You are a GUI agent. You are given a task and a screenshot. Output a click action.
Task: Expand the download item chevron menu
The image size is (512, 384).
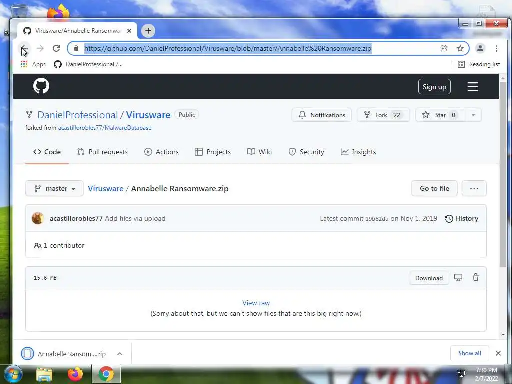pyautogui.click(x=120, y=354)
